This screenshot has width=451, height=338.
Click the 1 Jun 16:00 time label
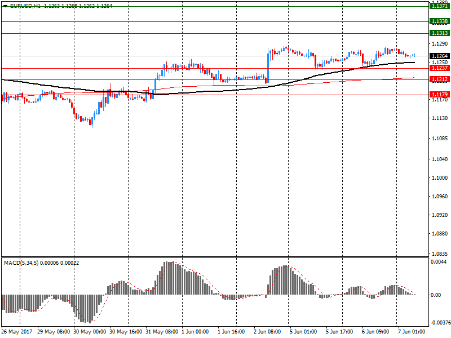click(231, 332)
